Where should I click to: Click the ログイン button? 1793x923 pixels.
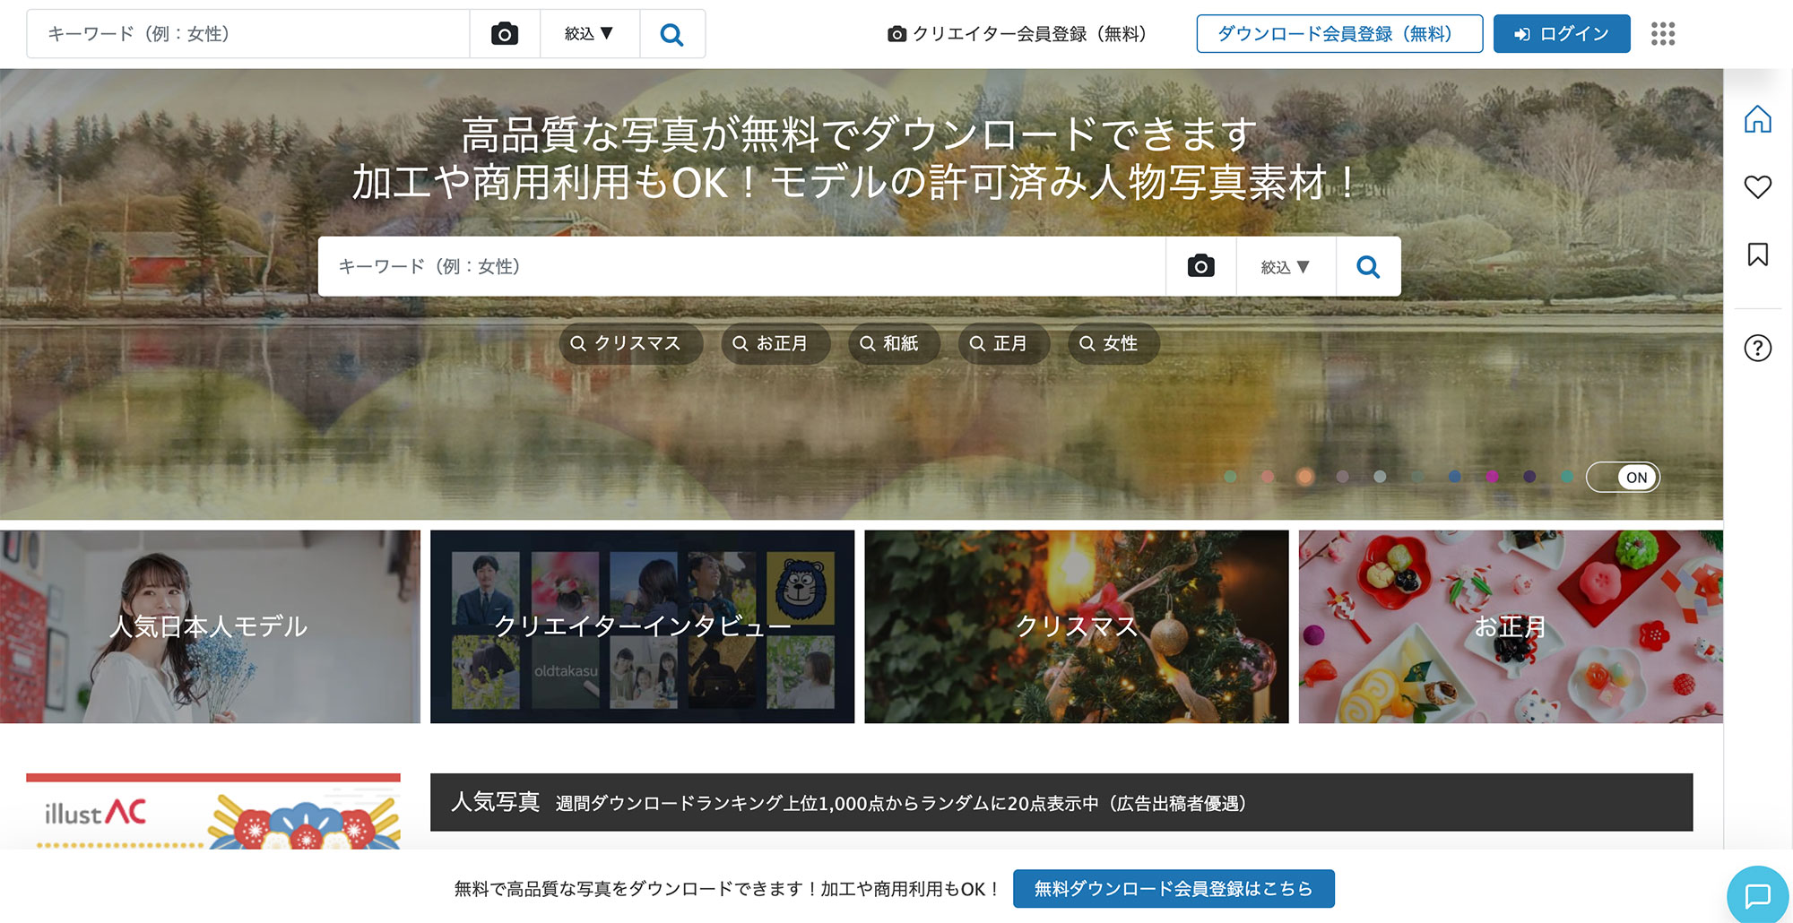tap(1561, 34)
